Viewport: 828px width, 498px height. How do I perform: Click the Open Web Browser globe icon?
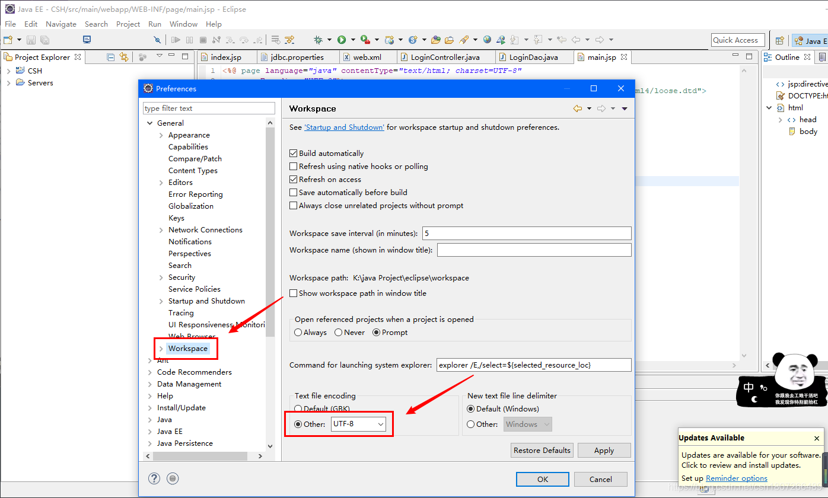pos(487,40)
